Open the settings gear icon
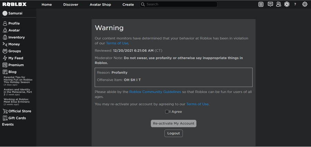Screen dimensions: 311x147 (x=304, y=4)
